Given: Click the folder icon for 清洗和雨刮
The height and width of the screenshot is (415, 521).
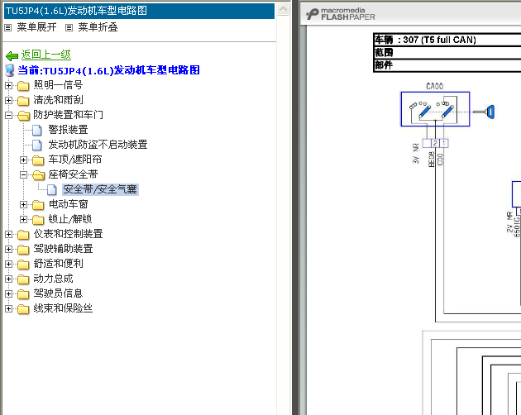Looking at the screenshot, I should [x=23, y=101].
